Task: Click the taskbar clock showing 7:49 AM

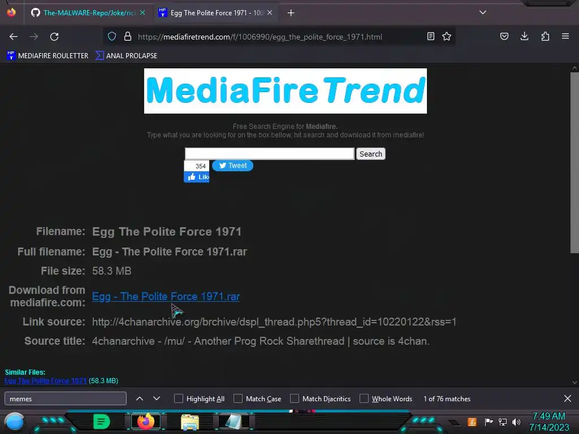Action: pos(549,422)
